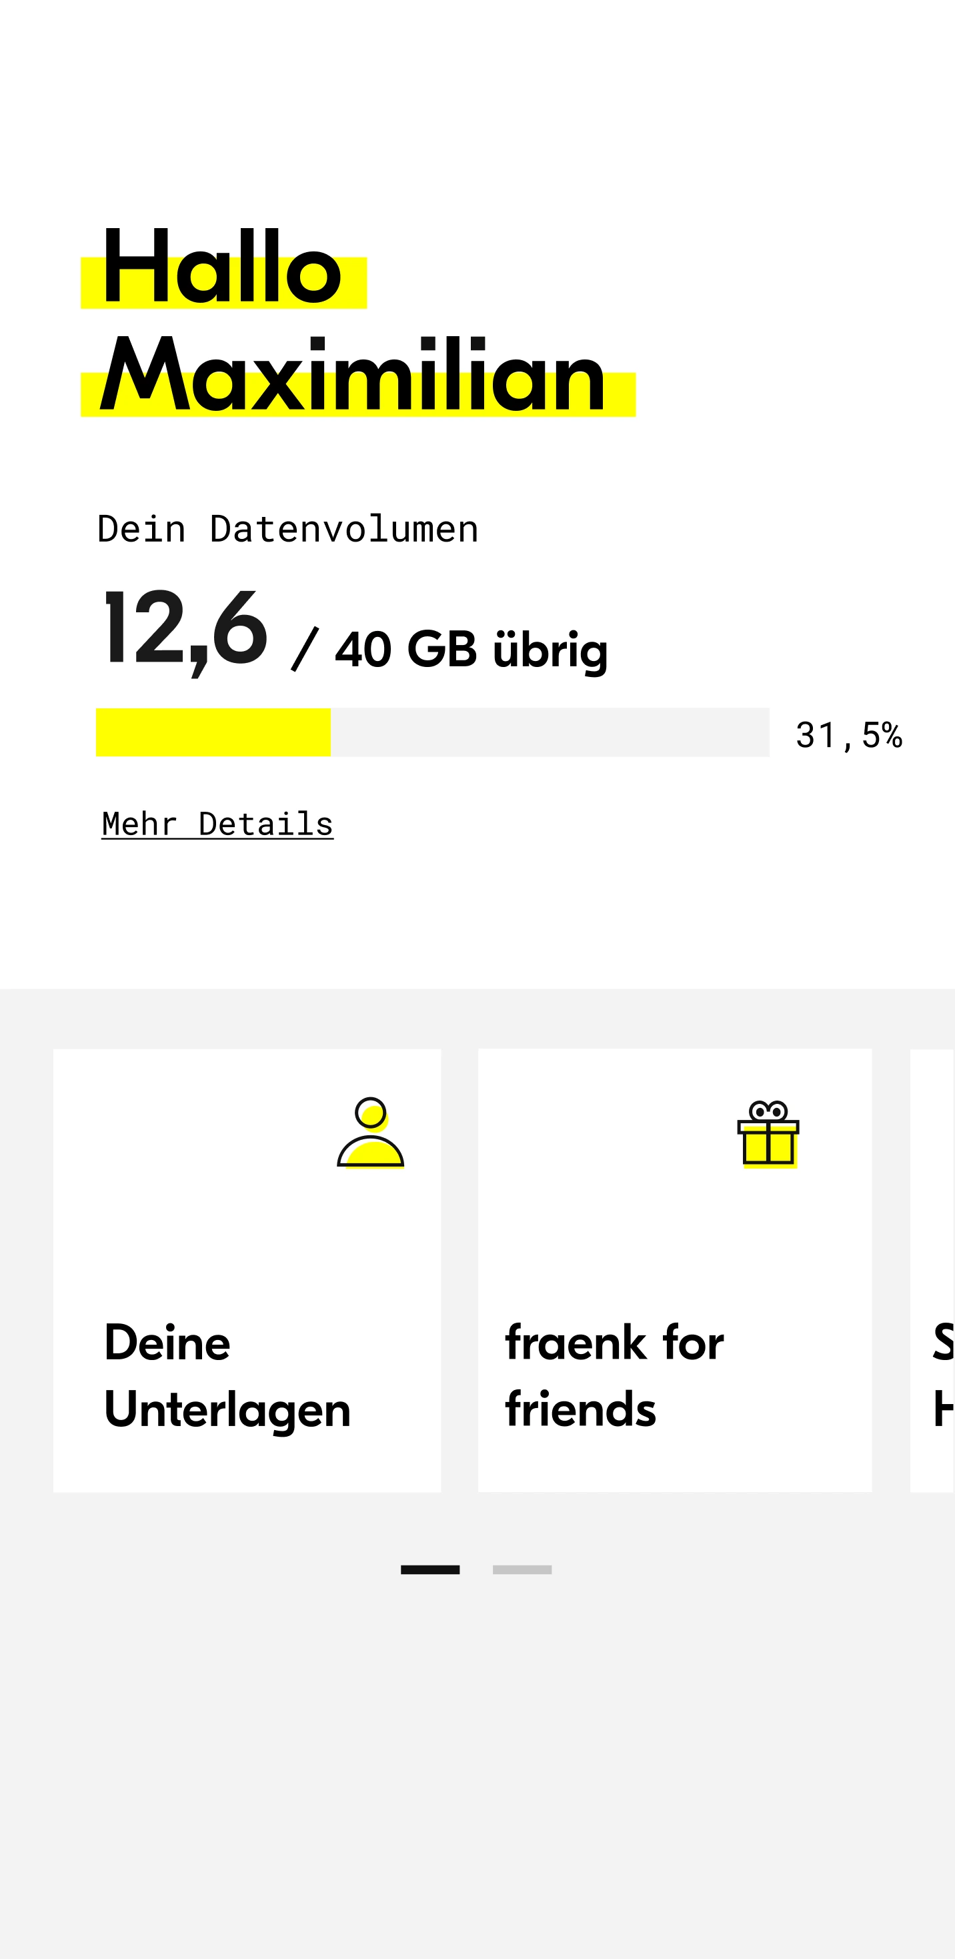Tap the large 12,6 data figure
Image resolution: width=955 pixels, height=1959 pixels.
coord(185,630)
